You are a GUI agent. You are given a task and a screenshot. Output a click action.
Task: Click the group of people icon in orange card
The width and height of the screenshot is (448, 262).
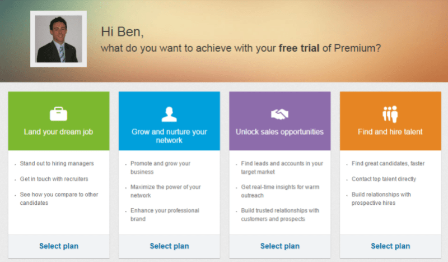coord(390,113)
